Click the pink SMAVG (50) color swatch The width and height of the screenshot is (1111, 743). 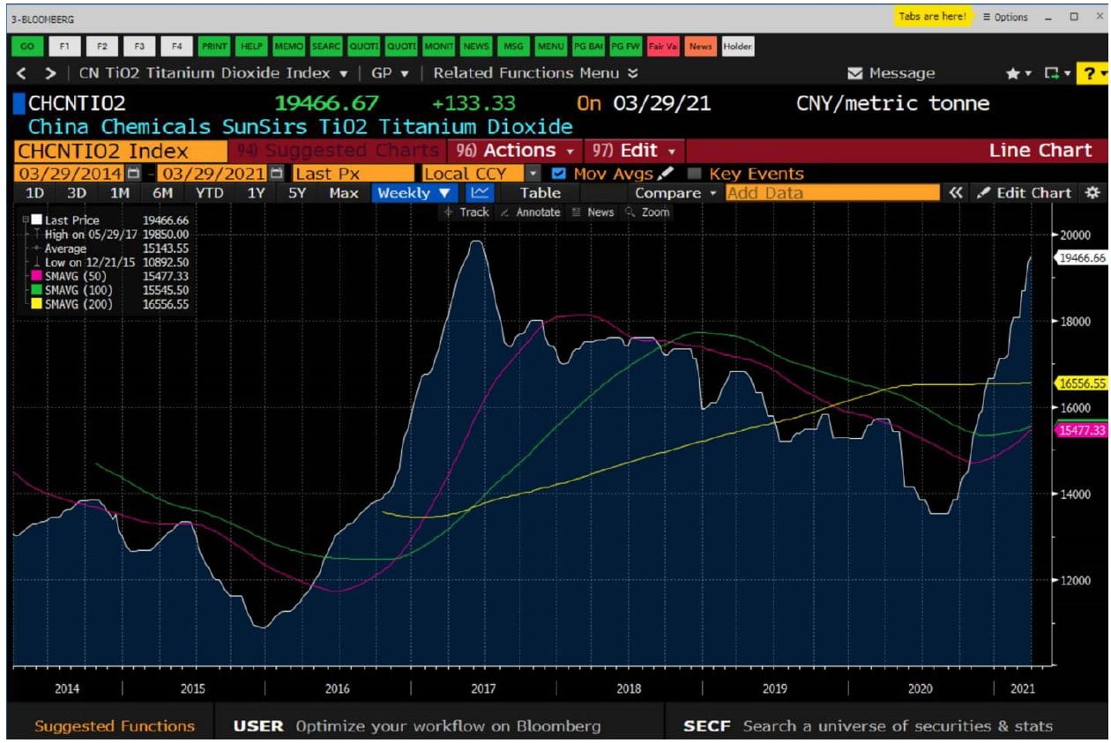37,276
